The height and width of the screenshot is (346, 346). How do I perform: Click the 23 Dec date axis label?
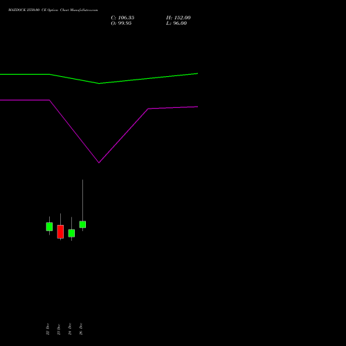59,329
